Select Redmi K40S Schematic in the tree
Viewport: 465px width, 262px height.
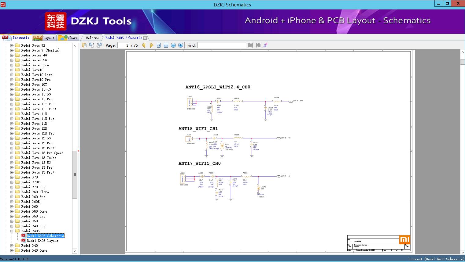(46, 236)
